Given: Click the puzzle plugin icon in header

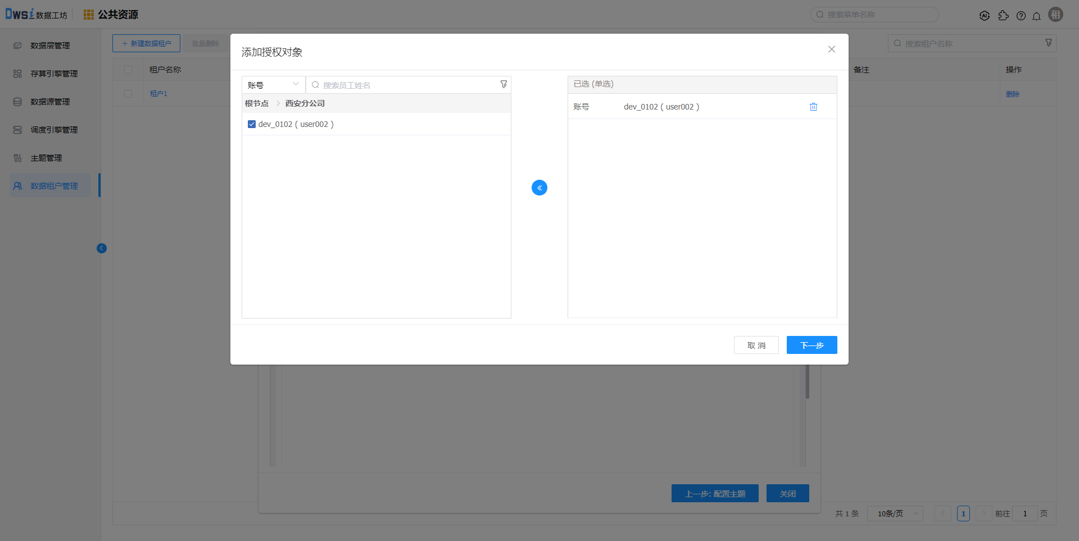Looking at the screenshot, I should [1003, 16].
